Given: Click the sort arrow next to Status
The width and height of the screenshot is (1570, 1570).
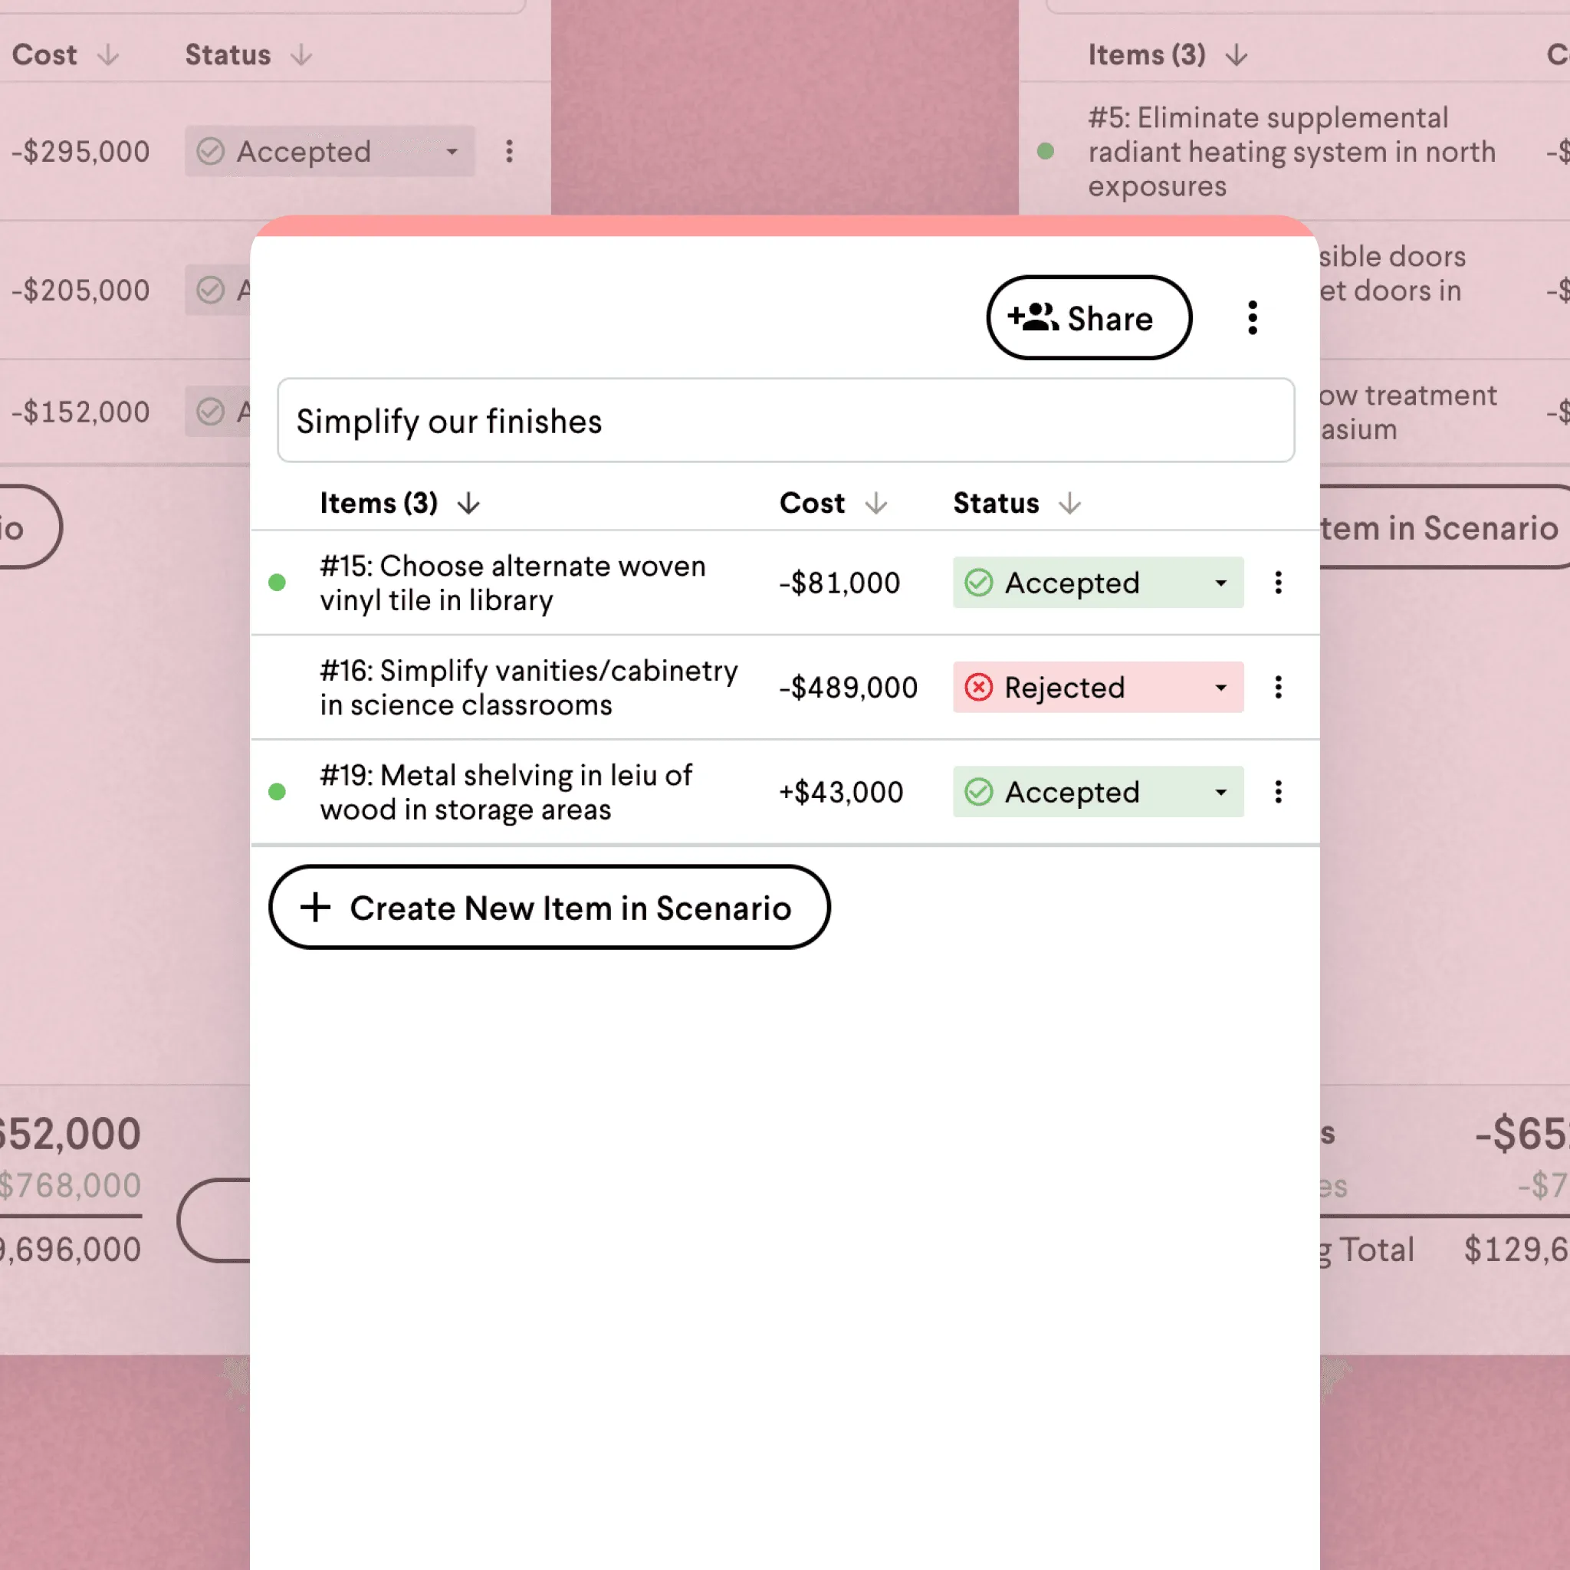Looking at the screenshot, I should [1070, 503].
